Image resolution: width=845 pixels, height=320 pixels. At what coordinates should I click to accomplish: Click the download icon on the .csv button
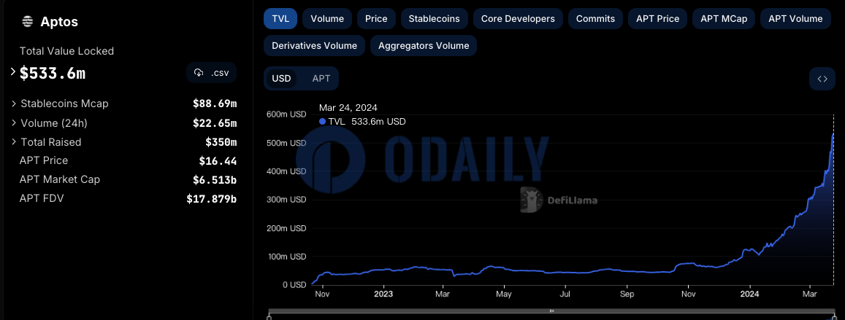pyautogui.click(x=199, y=73)
